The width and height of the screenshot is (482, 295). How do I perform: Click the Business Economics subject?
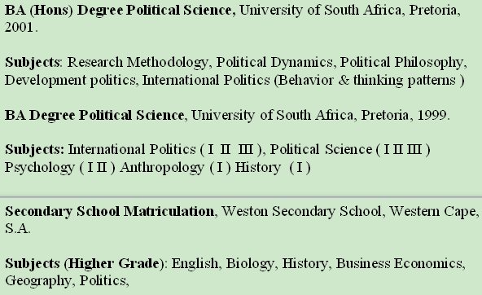point(399,264)
